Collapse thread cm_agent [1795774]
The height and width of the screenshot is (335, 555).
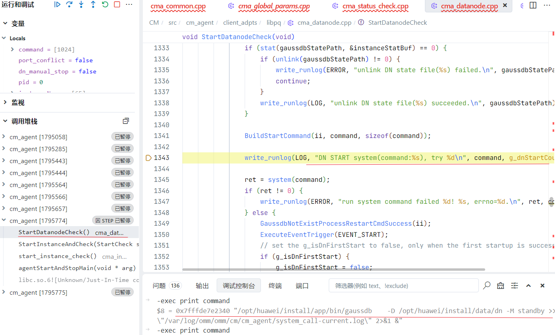pyautogui.click(x=4, y=221)
